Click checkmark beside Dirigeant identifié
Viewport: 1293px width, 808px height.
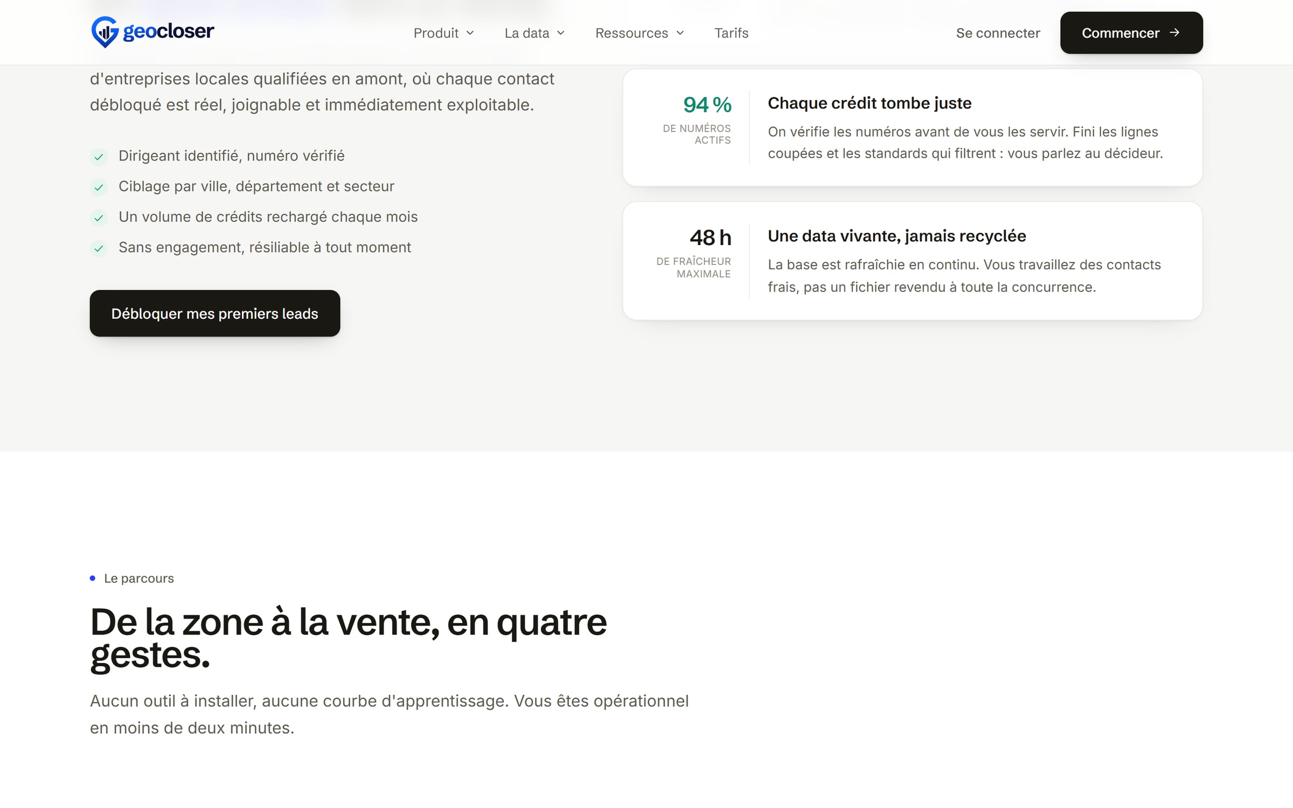99,157
